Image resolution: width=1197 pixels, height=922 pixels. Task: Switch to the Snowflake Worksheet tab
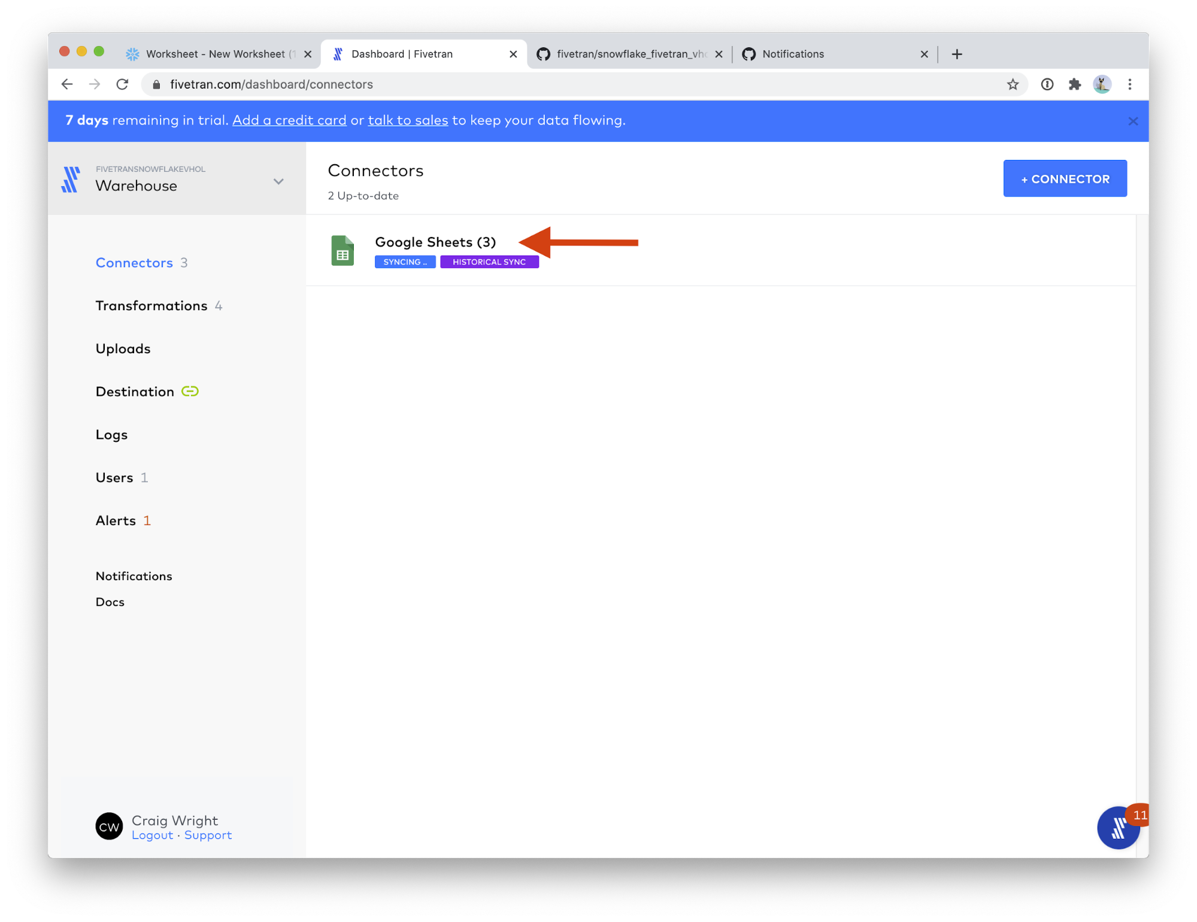coord(216,54)
